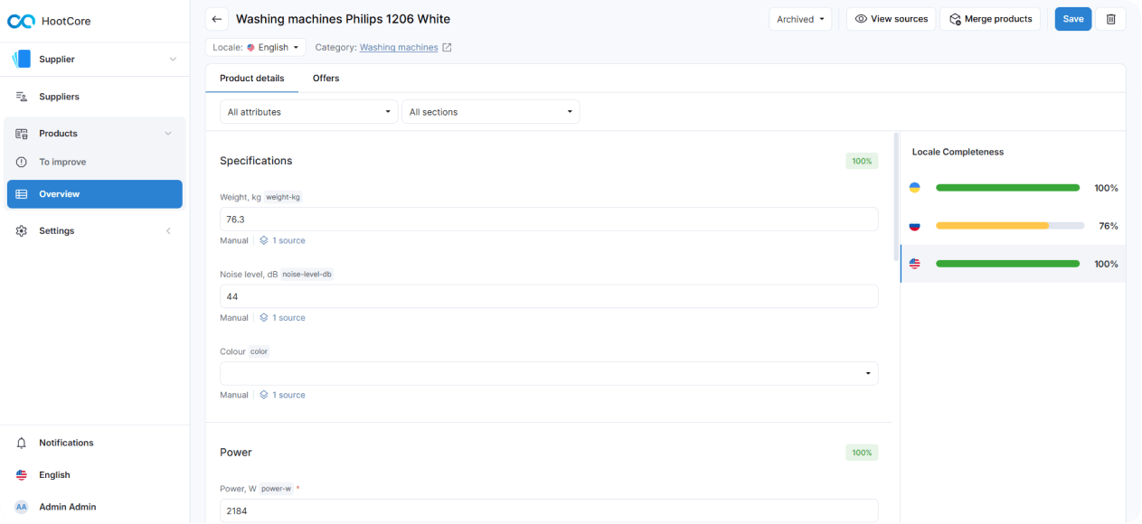This screenshot has height=524, width=1142.
Task: Switch to the Offers tab
Action: click(326, 79)
